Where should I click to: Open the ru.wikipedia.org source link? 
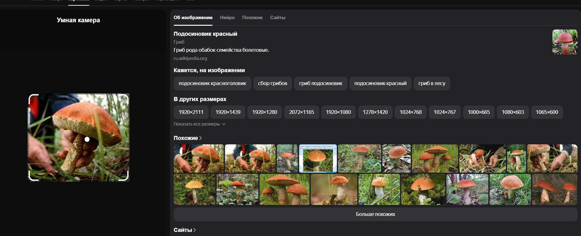(190, 58)
